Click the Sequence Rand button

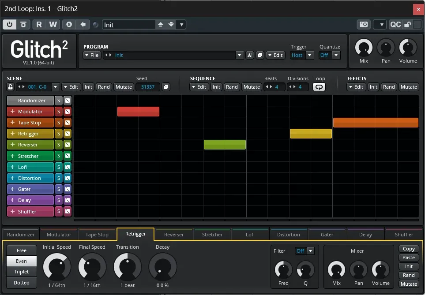click(x=232, y=87)
